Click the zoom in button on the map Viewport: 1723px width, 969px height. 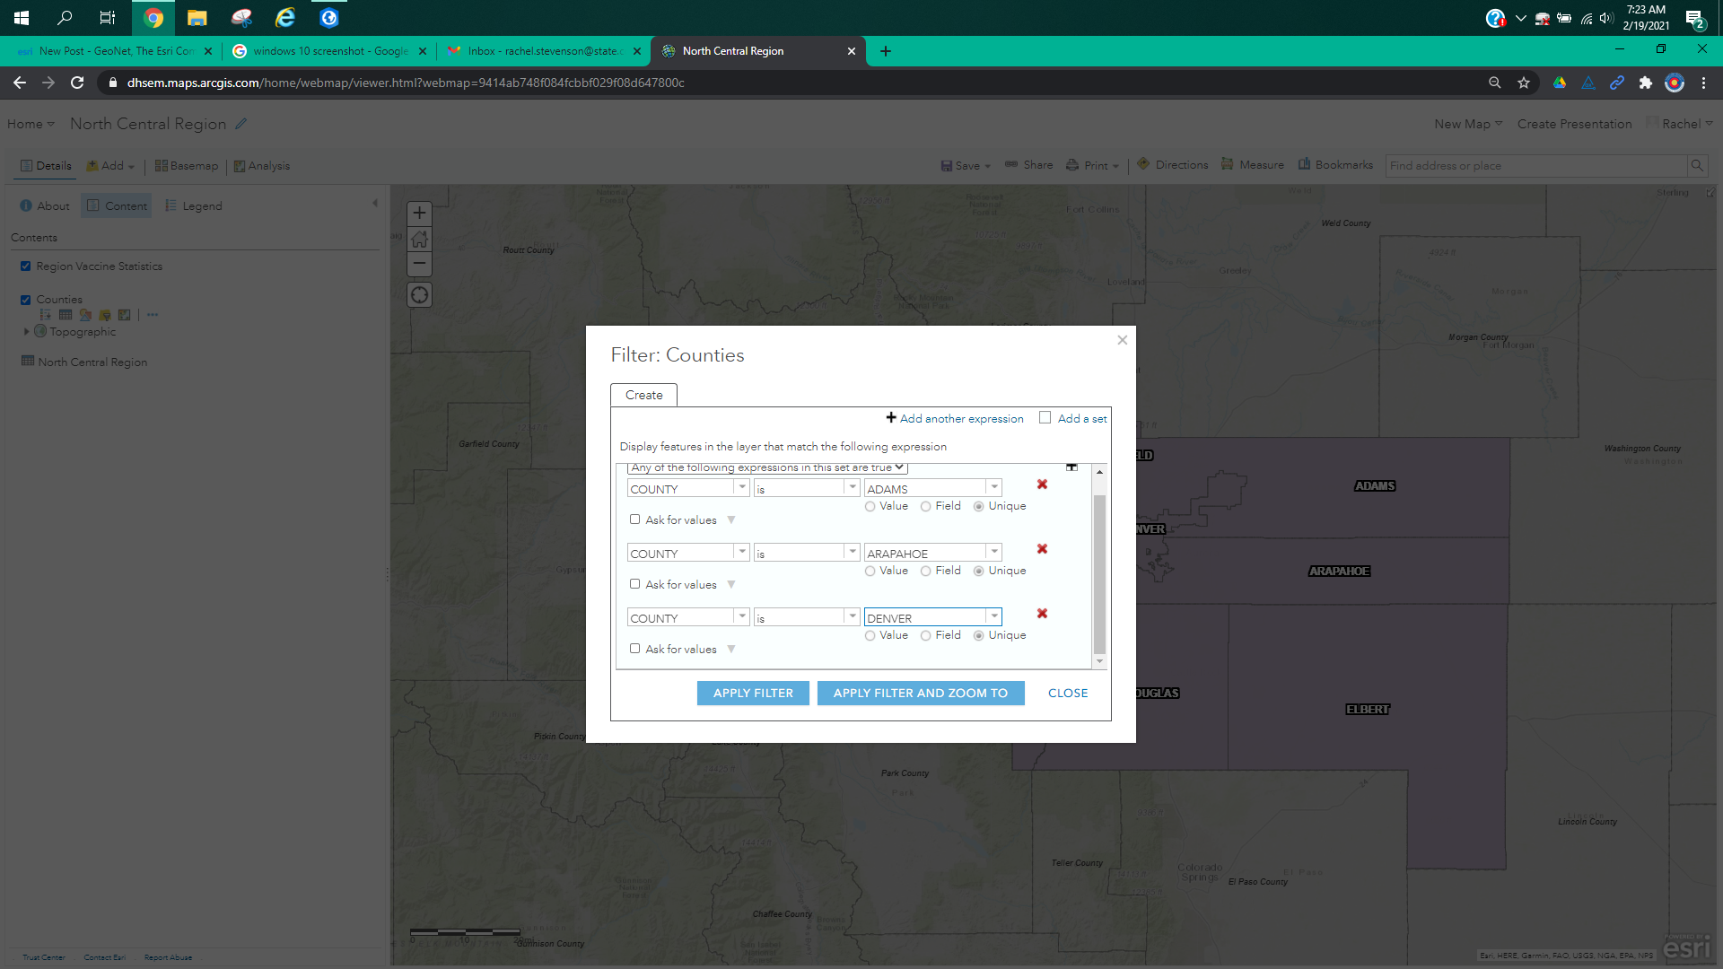419,213
